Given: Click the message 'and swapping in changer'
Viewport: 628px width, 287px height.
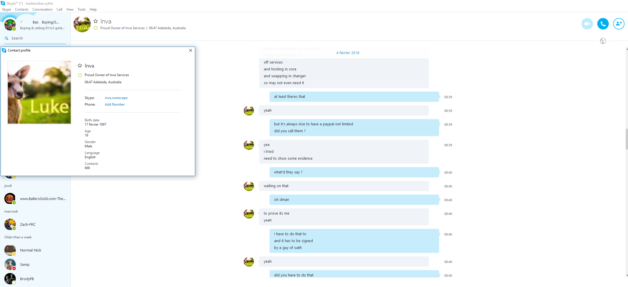Looking at the screenshot, I should [285, 76].
